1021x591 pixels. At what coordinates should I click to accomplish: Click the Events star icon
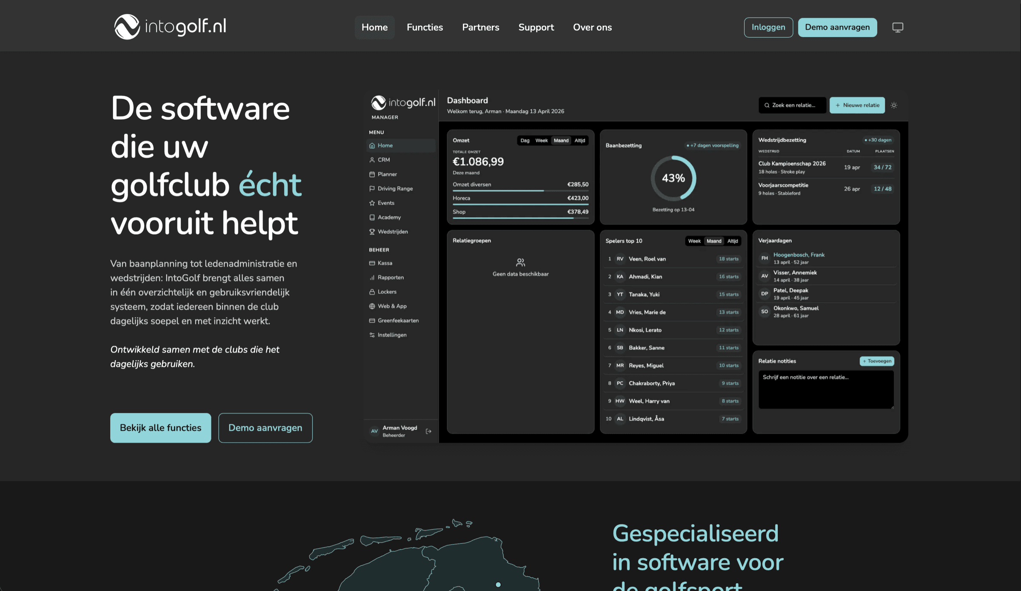point(372,203)
